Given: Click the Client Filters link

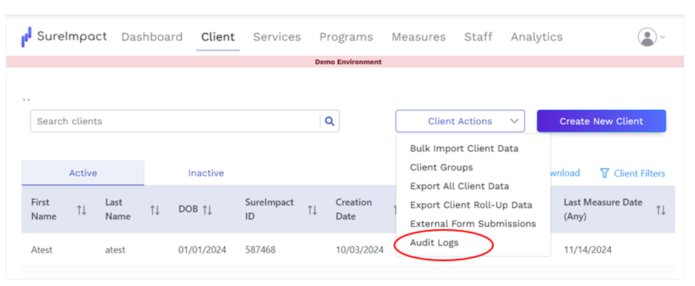Looking at the screenshot, I should click(x=639, y=173).
